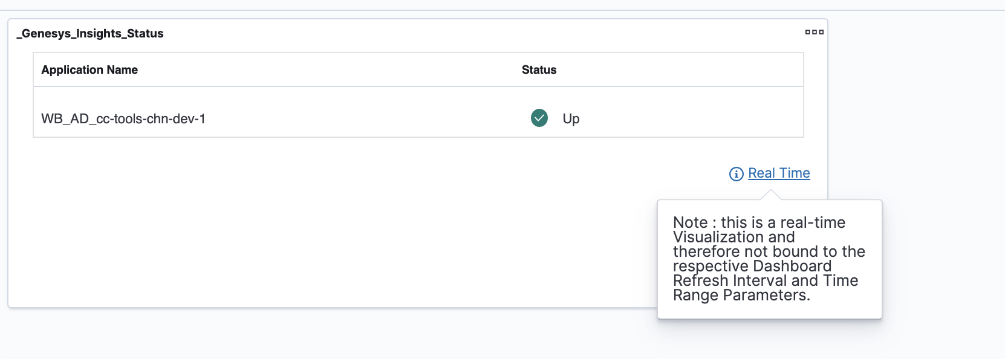This screenshot has width=1005, height=359.
Task: Click 'Refresh Interval and Time' tooltip line
Action: point(766,280)
